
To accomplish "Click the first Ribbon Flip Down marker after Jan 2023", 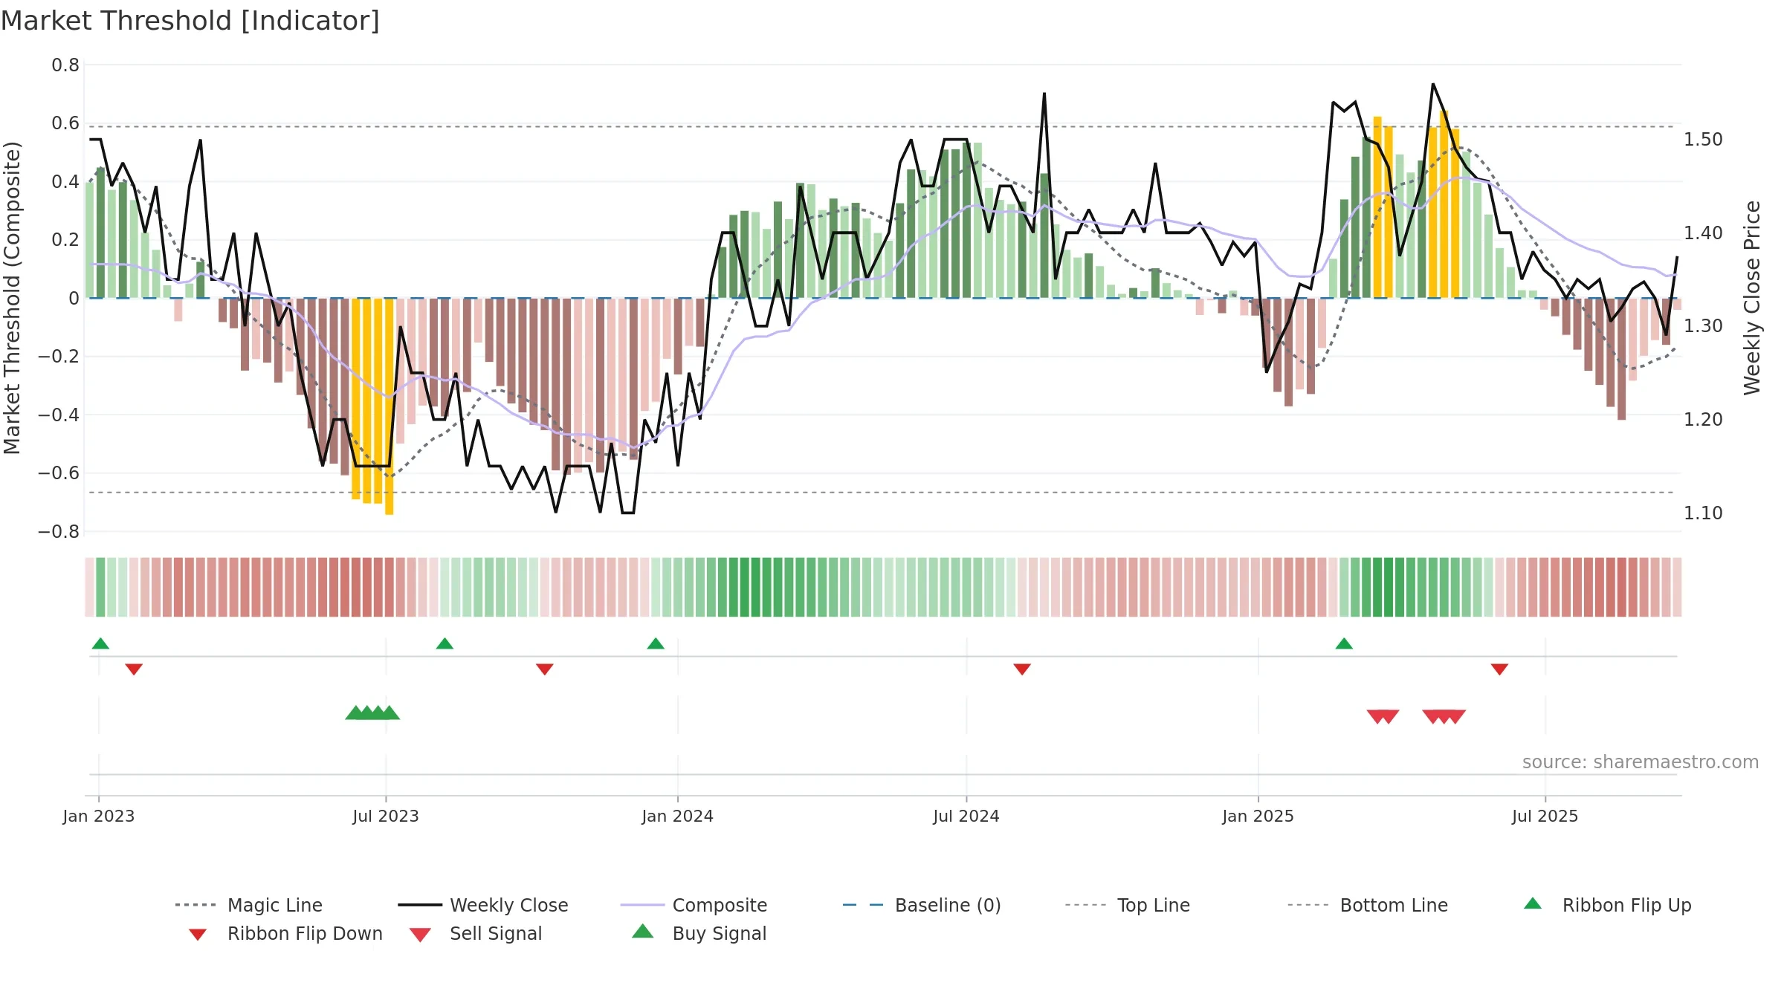I will pyautogui.click(x=134, y=669).
